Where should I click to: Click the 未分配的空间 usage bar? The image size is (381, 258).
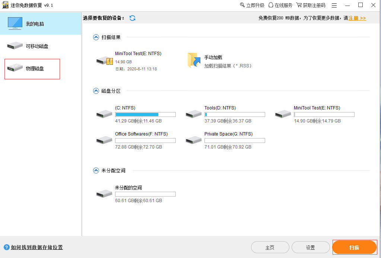[x=145, y=194]
